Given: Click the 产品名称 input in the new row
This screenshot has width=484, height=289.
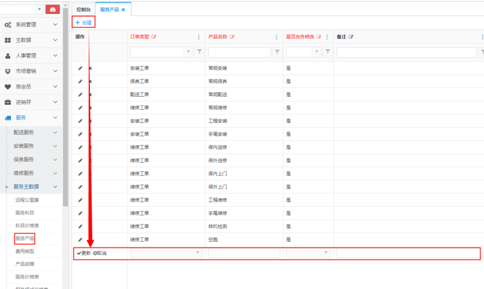Looking at the screenshot, I should tap(244, 253).
